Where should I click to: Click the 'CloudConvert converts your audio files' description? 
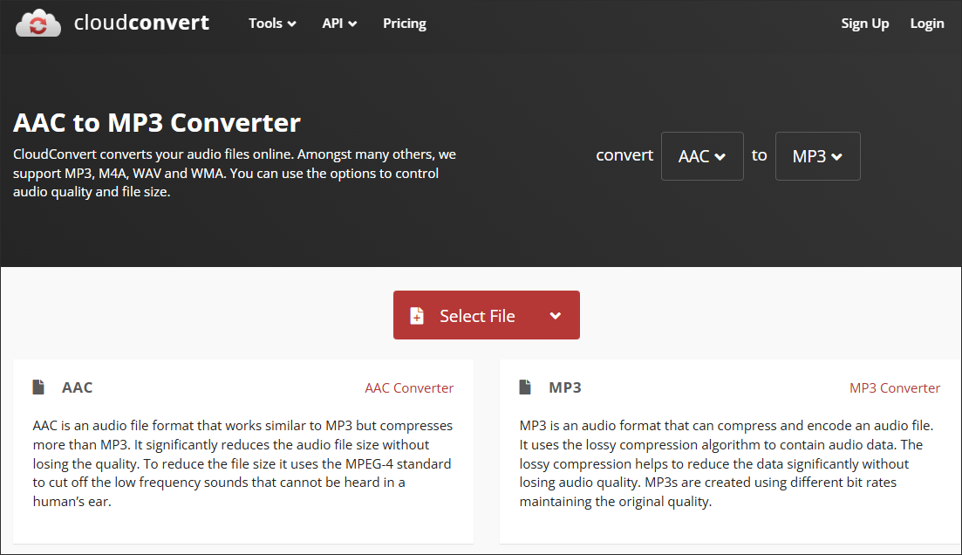point(235,173)
